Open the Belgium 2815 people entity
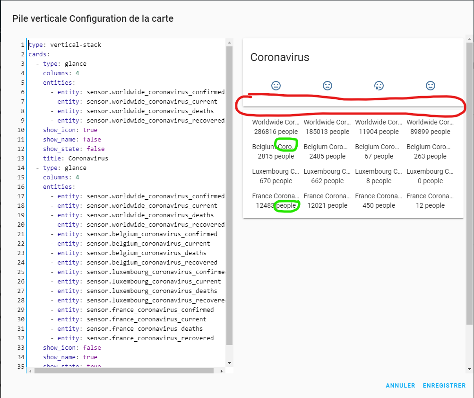This screenshot has width=474, height=398. 275,151
